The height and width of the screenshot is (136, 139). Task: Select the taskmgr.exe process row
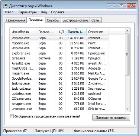59,83
